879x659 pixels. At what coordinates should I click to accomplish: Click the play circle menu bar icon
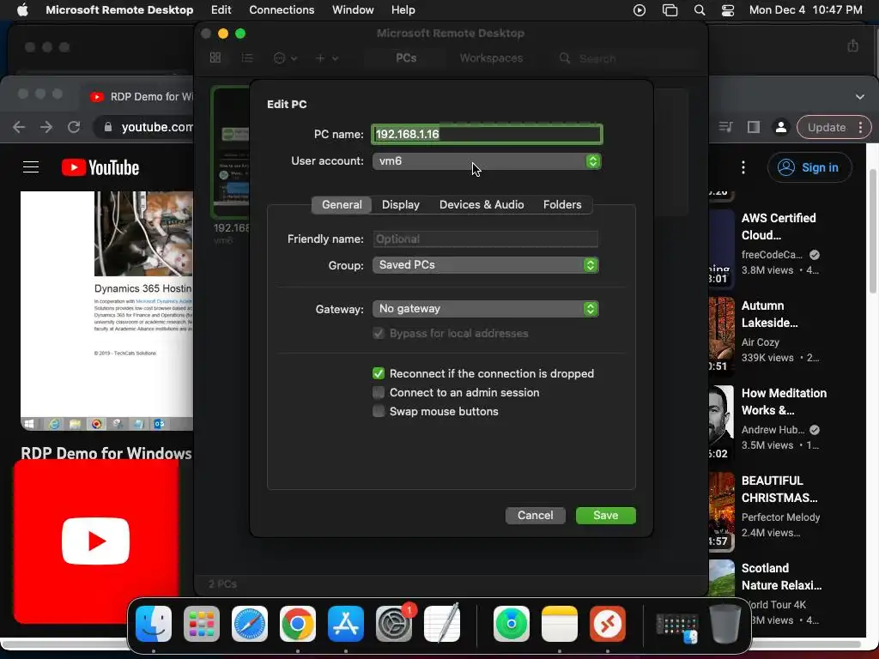(x=639, y=10)
